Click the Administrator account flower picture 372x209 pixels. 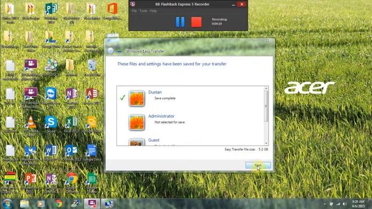pos(137,122)
